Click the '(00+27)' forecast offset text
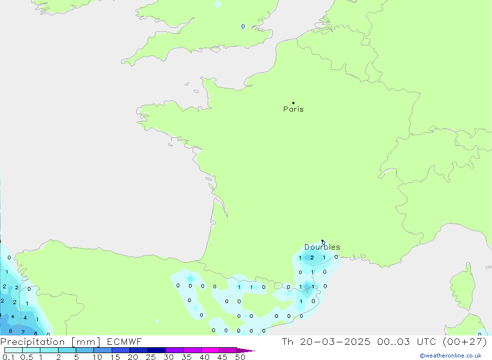Screen dimensions: 492x360 tap(465, 342)
